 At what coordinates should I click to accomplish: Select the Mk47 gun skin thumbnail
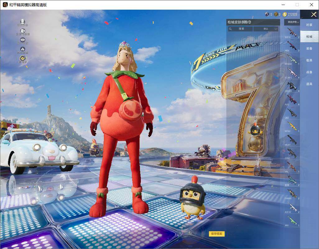(292, 140)
